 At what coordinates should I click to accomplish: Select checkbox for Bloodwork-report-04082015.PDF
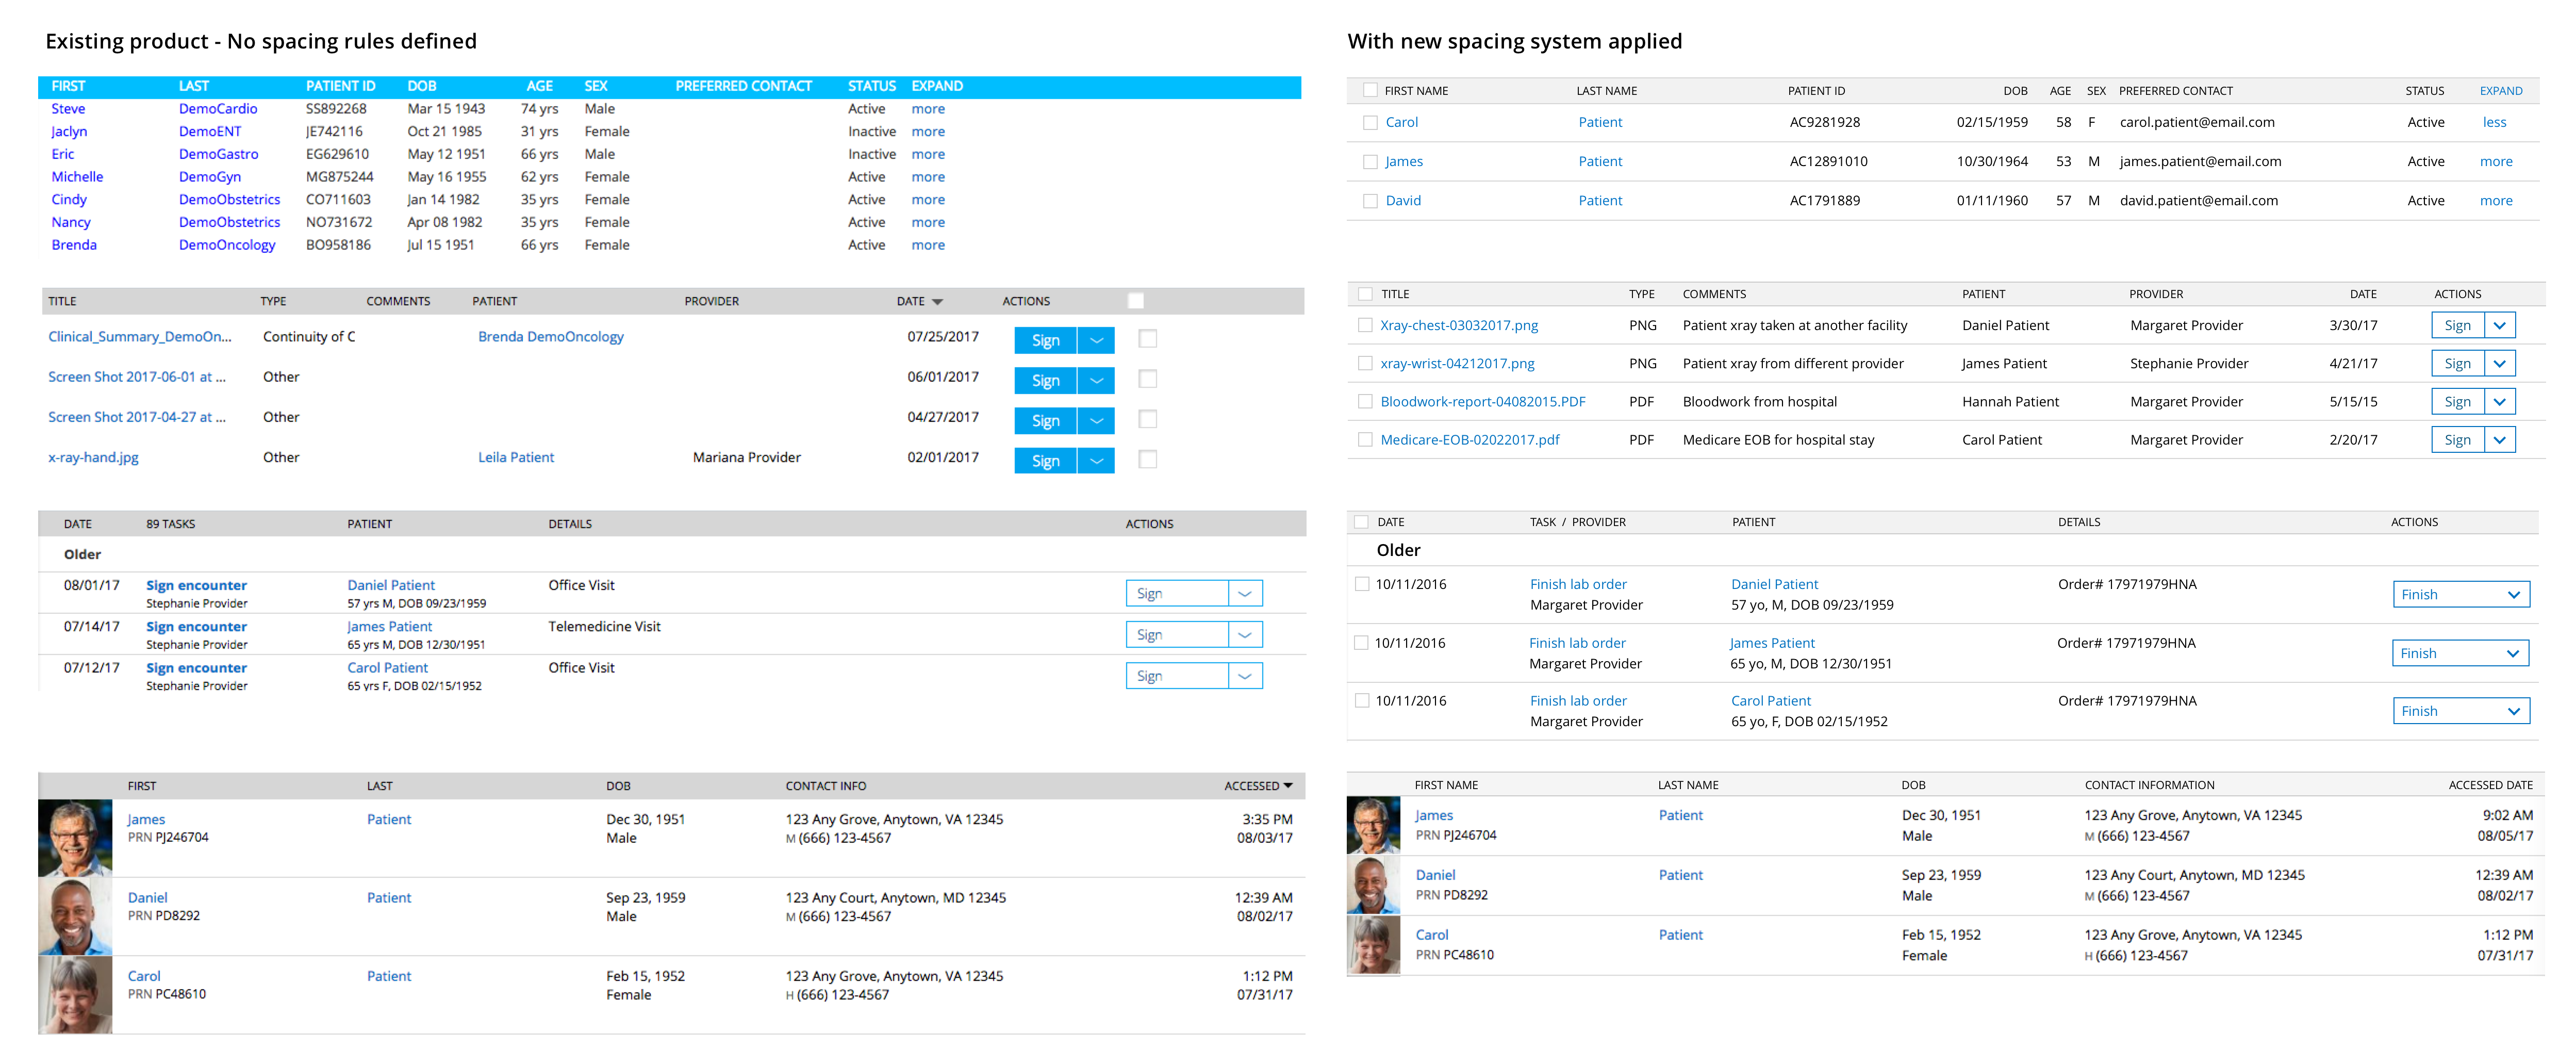pos(1365,402)
